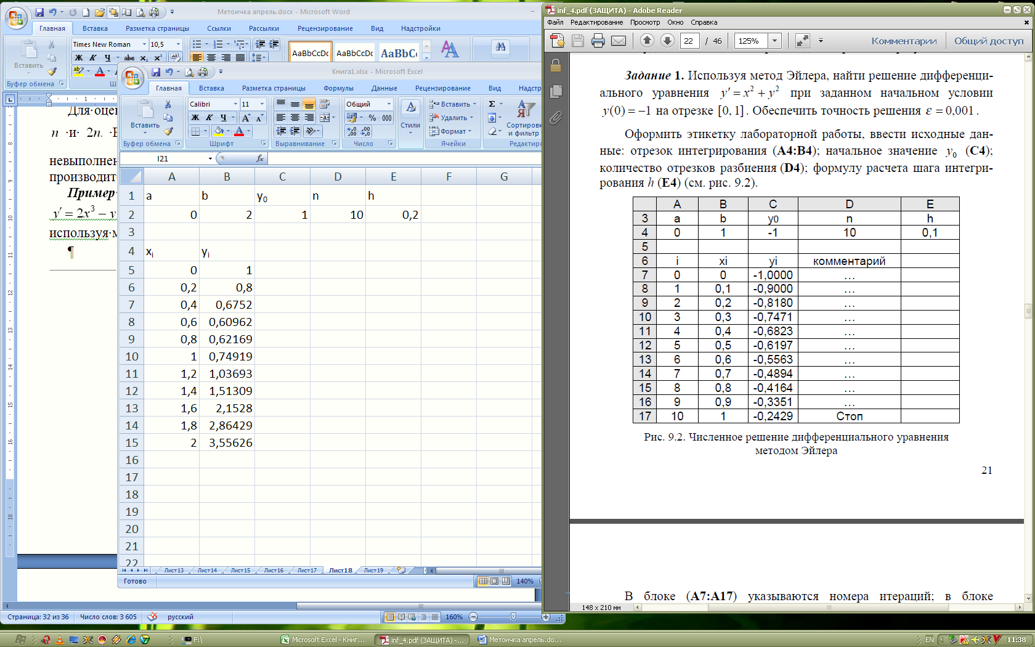Image resolution: width=1035 pixels, height=647 pixels.
Task: Click the email envelope icon in Adobe Reader
Action: coord(619,41)
